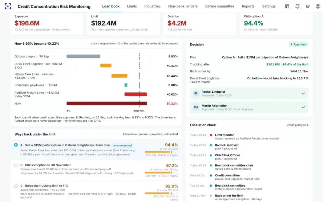Open the Industries tab

click(x=152, y=6)
